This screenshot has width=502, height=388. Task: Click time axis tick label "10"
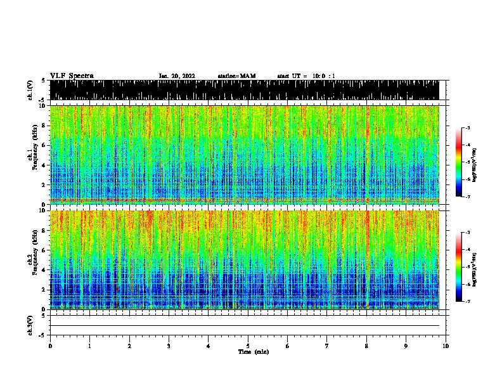pyautogui.click(x=446, y=346)
